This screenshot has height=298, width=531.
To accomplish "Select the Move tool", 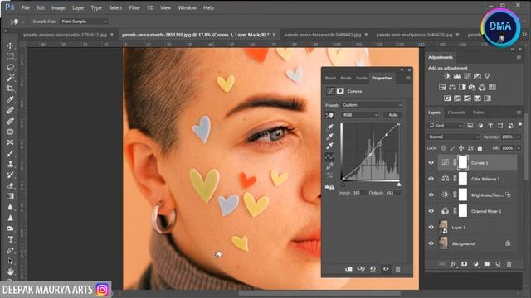I will pos(10,46).
